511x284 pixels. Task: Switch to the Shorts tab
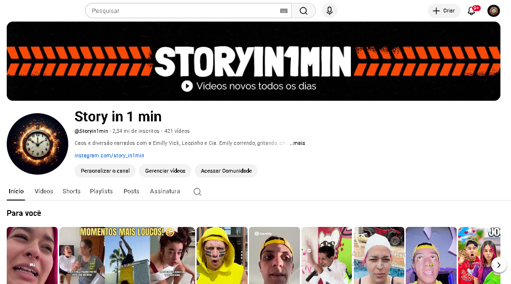point(71,191)
